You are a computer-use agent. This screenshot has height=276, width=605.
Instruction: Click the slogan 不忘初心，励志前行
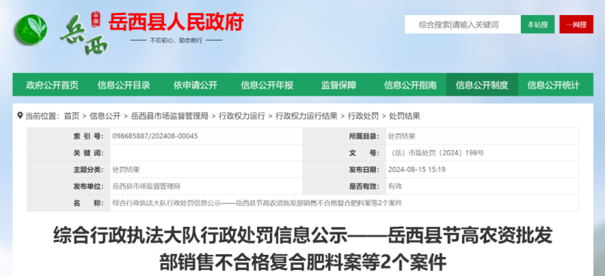pyautogui.click(x=176, y=41)
